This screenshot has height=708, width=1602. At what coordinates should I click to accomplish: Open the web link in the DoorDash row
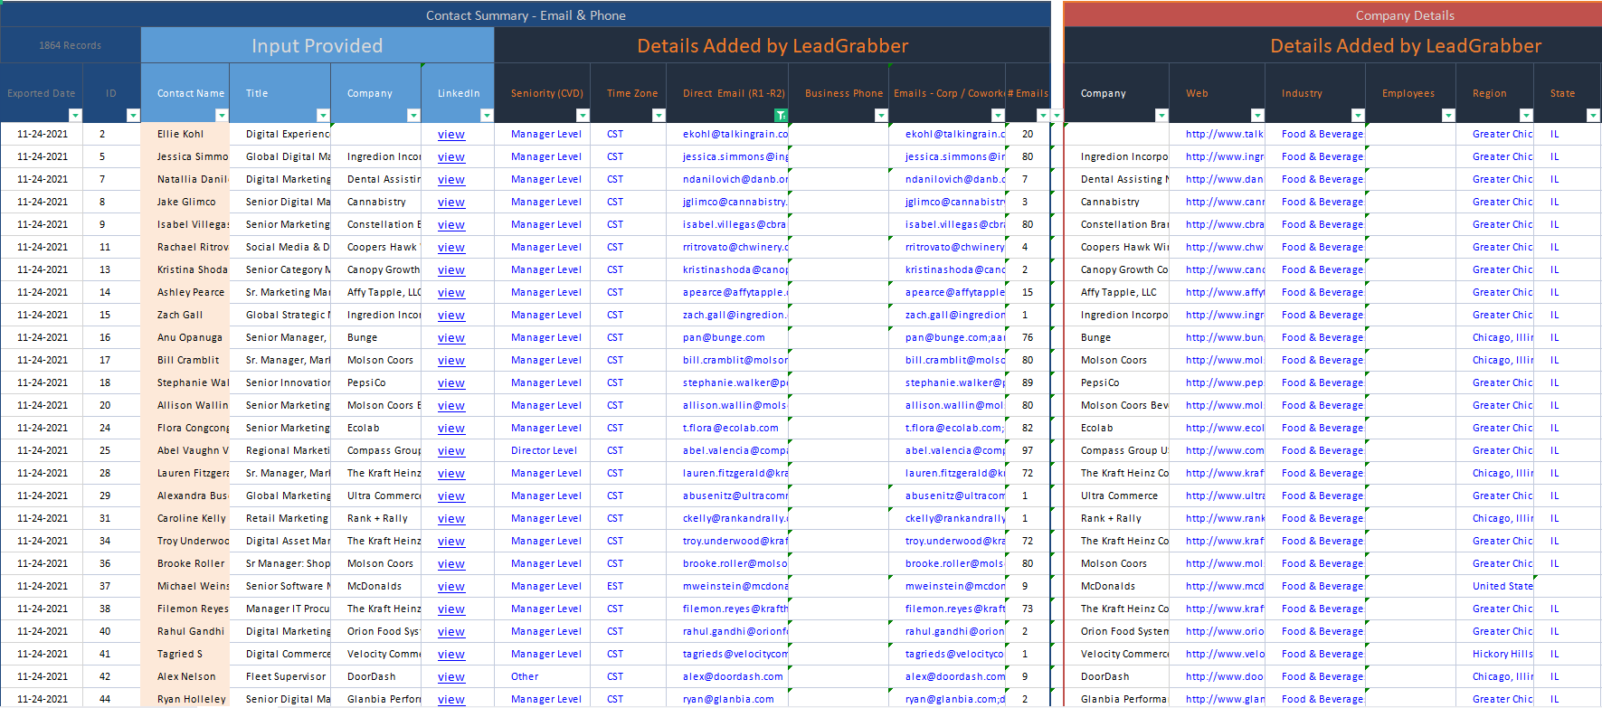click(x=1225, y=677)
